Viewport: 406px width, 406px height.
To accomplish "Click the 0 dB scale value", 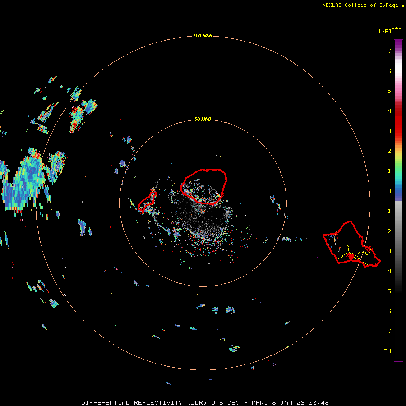I will click(389, 191).
